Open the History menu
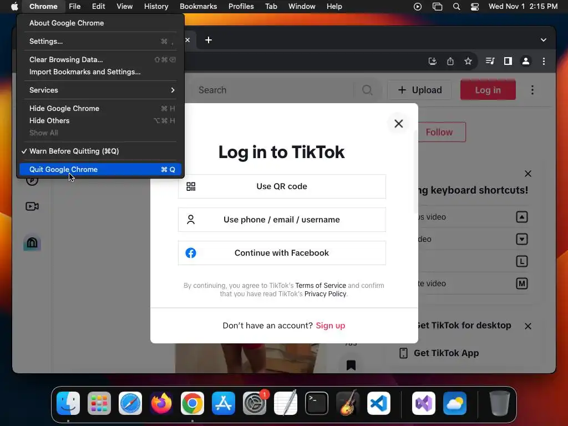568x426 pixels. tap(156, 7)
